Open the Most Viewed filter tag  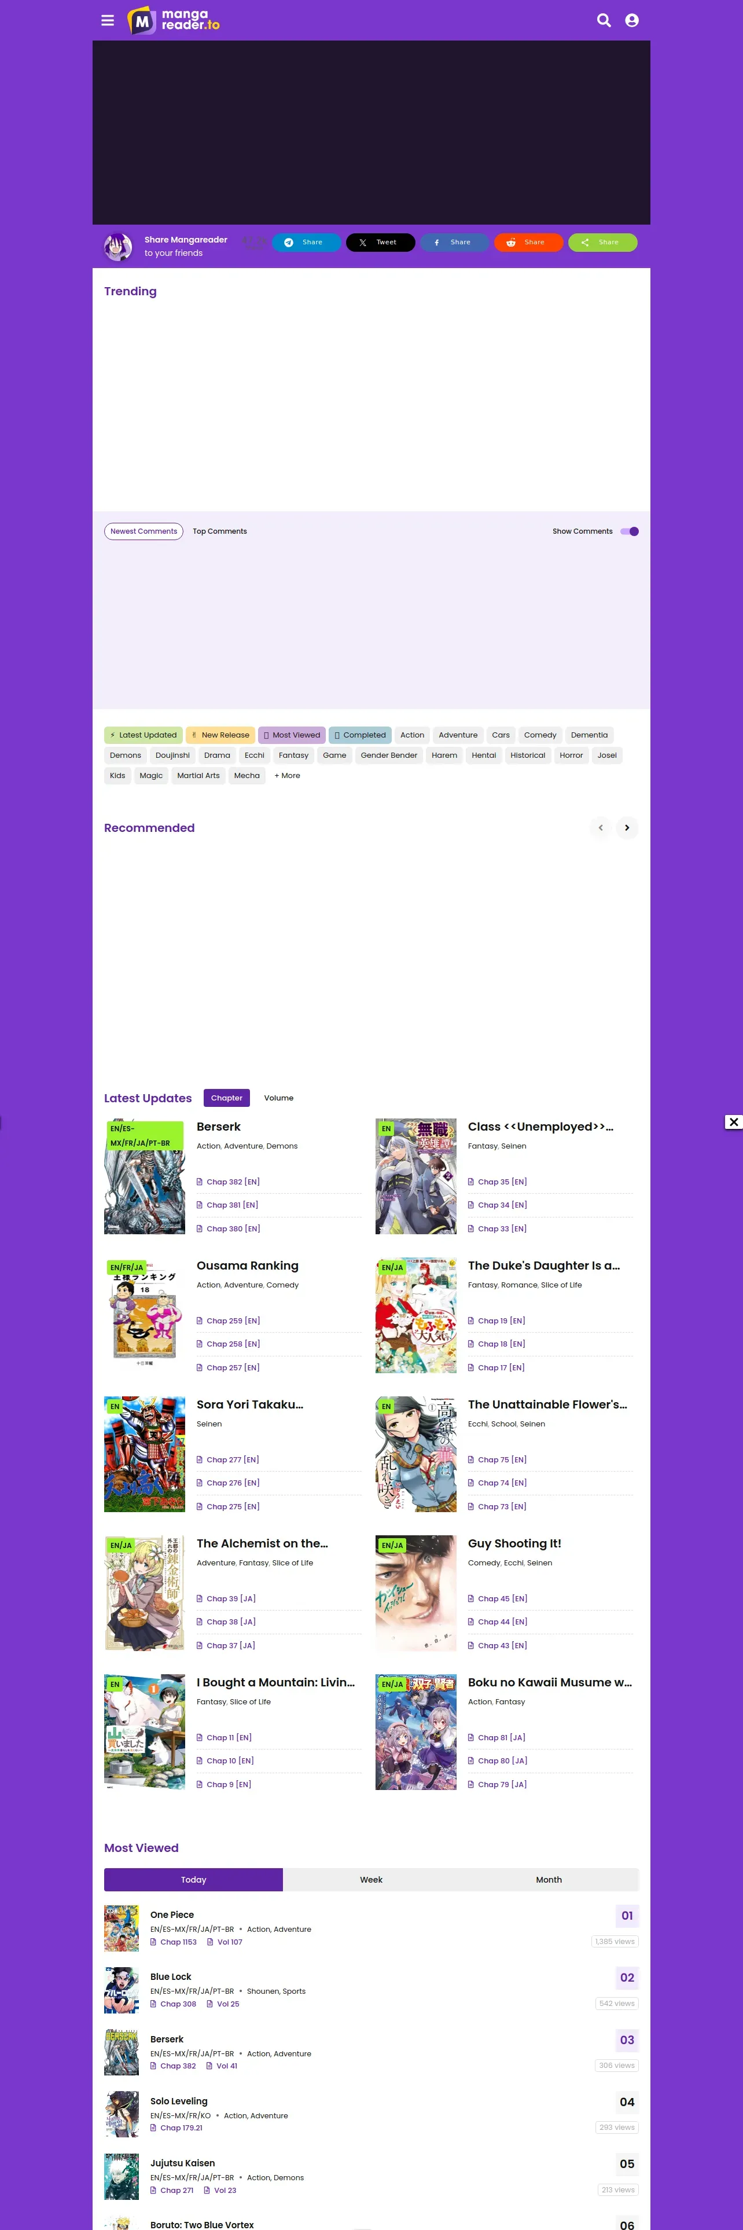(292, 735)
